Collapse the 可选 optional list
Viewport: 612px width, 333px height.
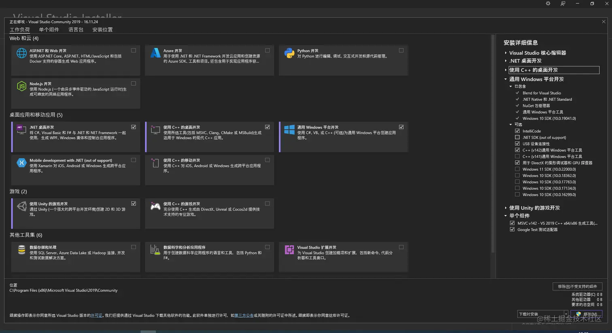(511, 125)
